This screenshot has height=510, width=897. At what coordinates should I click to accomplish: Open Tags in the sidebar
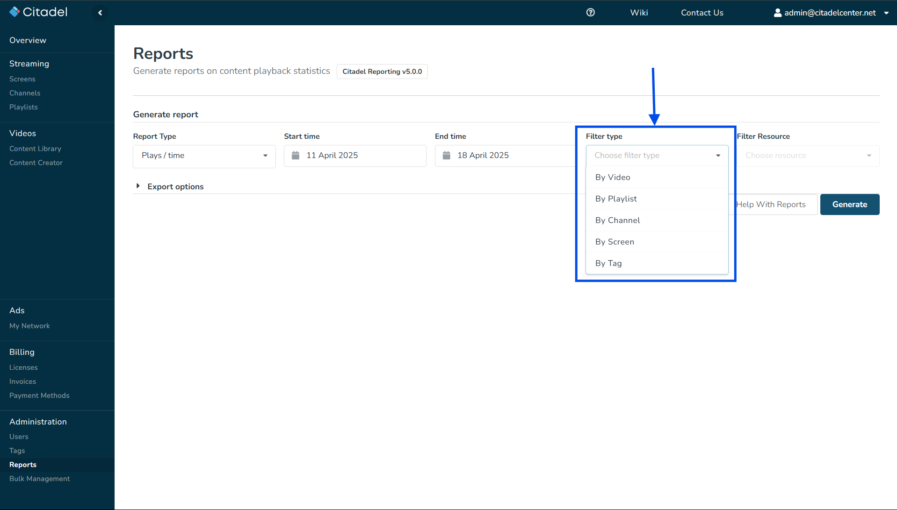pyautogui.click(x=17, y=451)
